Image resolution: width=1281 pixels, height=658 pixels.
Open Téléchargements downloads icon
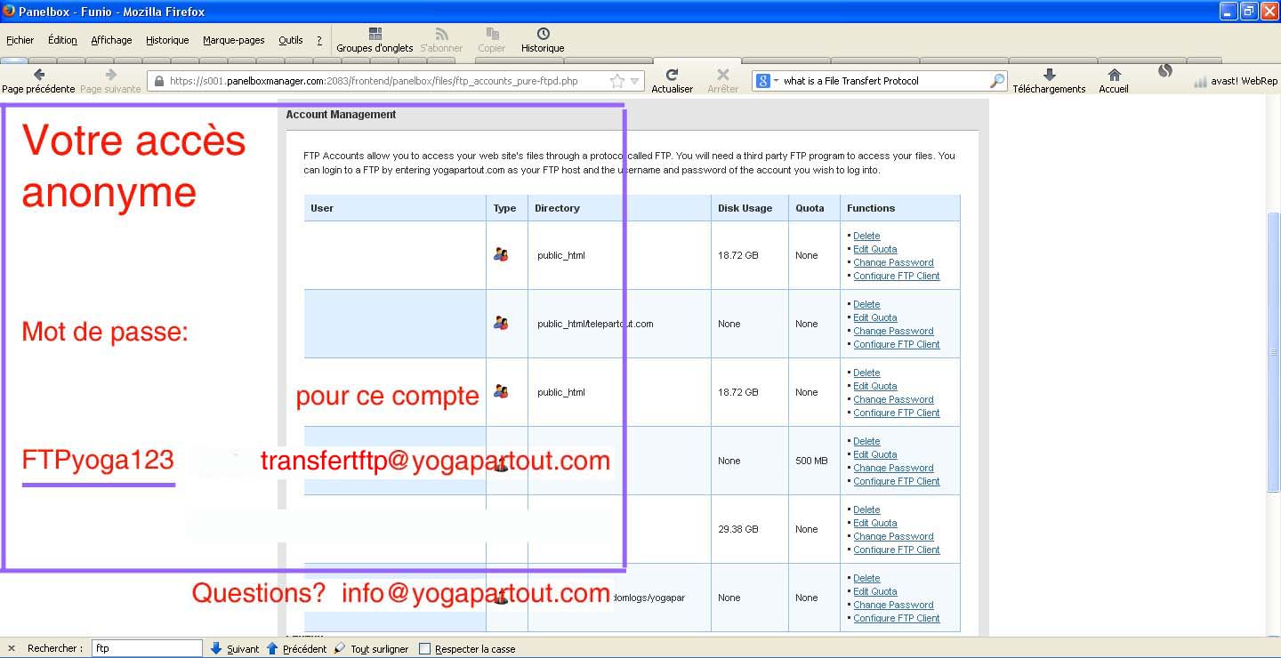pyautogui.click(x=1049, y=76)
